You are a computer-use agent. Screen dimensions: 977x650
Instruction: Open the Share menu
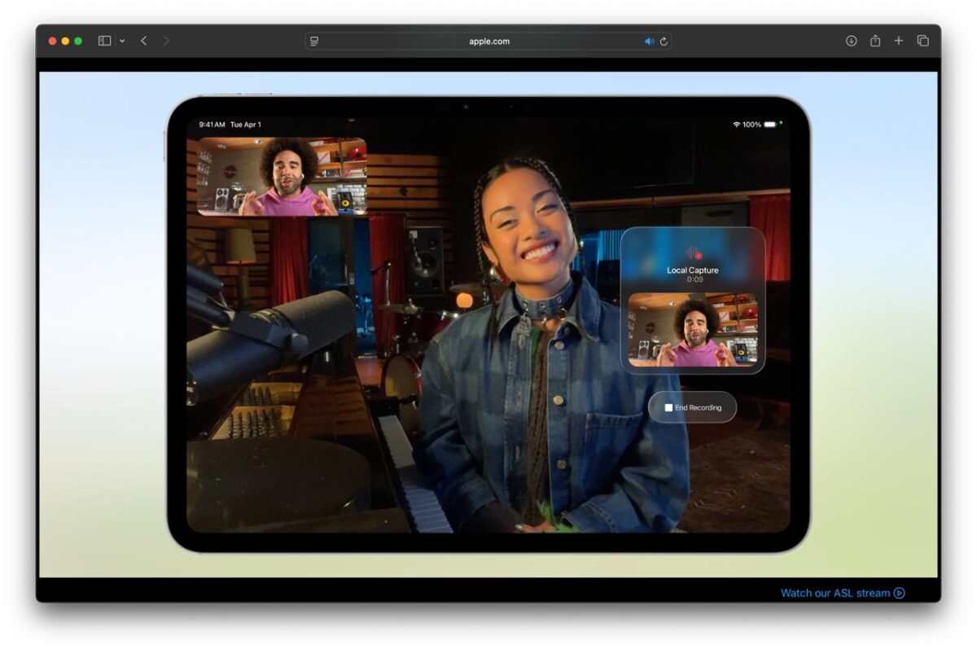874,40
